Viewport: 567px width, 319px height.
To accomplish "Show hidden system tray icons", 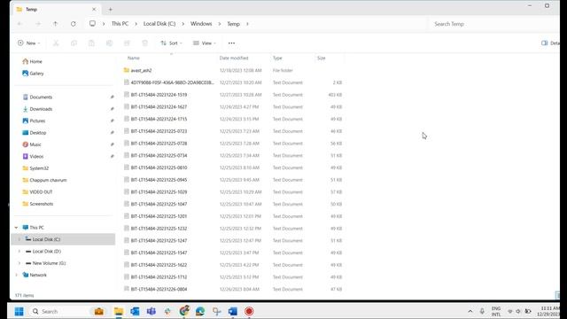I will point(470,311).
